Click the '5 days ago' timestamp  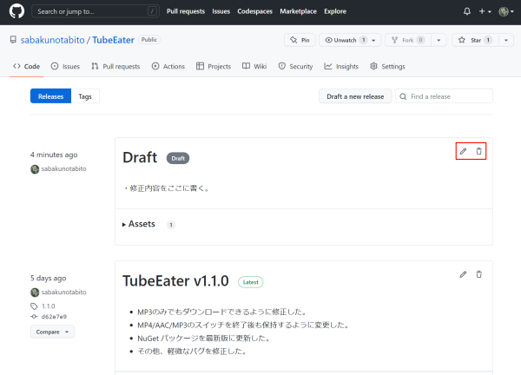pos(48,278)
